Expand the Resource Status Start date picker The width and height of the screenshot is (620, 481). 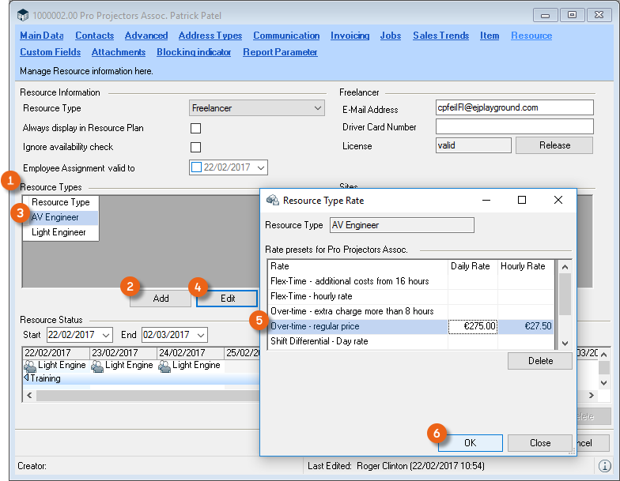(x=105, y=335)
